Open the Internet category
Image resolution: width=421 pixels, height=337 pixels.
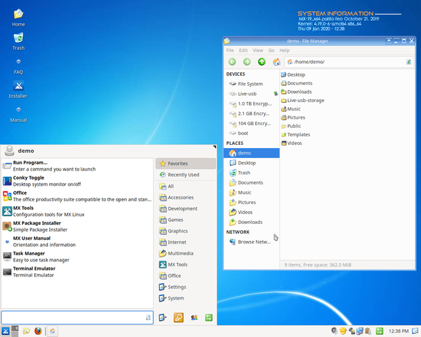coord(186,242)
